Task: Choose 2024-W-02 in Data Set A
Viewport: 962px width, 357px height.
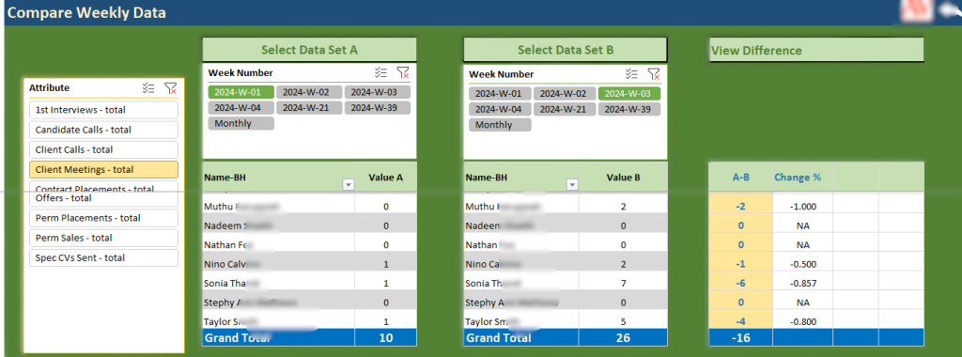Action: [x=308, y=92]
